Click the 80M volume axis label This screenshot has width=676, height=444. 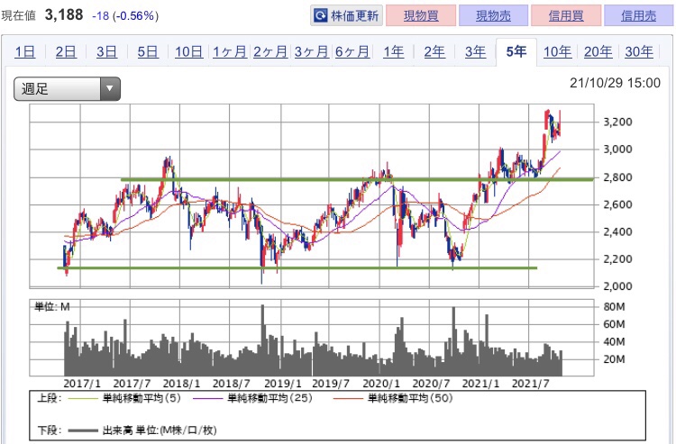coord(614,306)
